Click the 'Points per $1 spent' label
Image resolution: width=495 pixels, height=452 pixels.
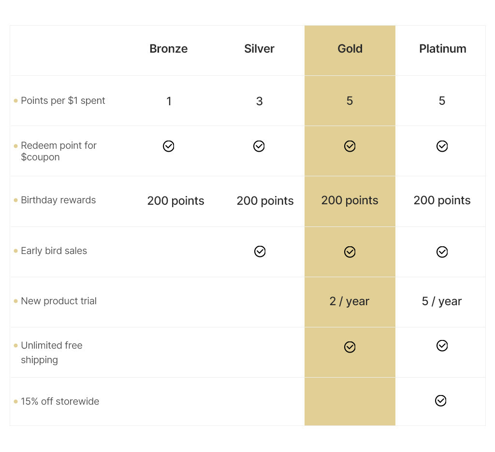63,101
